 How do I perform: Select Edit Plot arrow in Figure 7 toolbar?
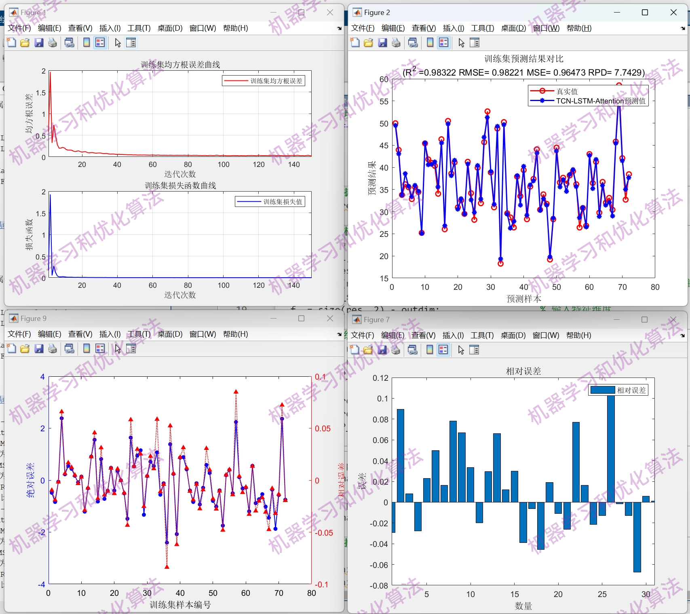461,350
